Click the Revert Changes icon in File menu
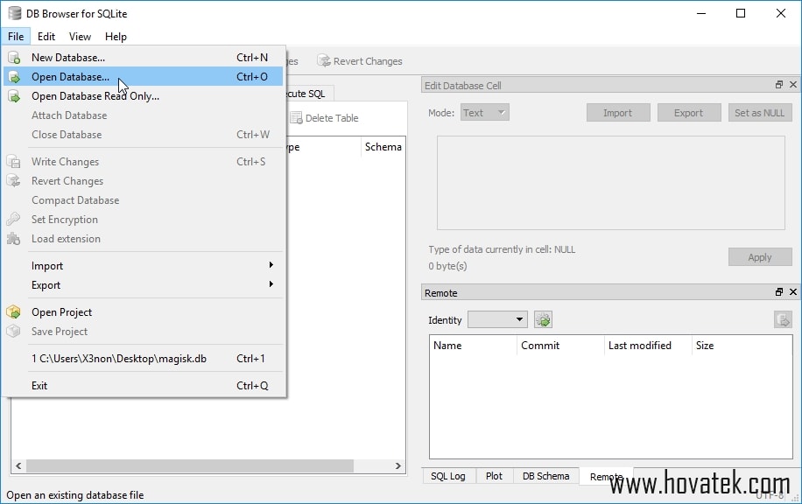The image size is (802, 504). pos(14,181)
